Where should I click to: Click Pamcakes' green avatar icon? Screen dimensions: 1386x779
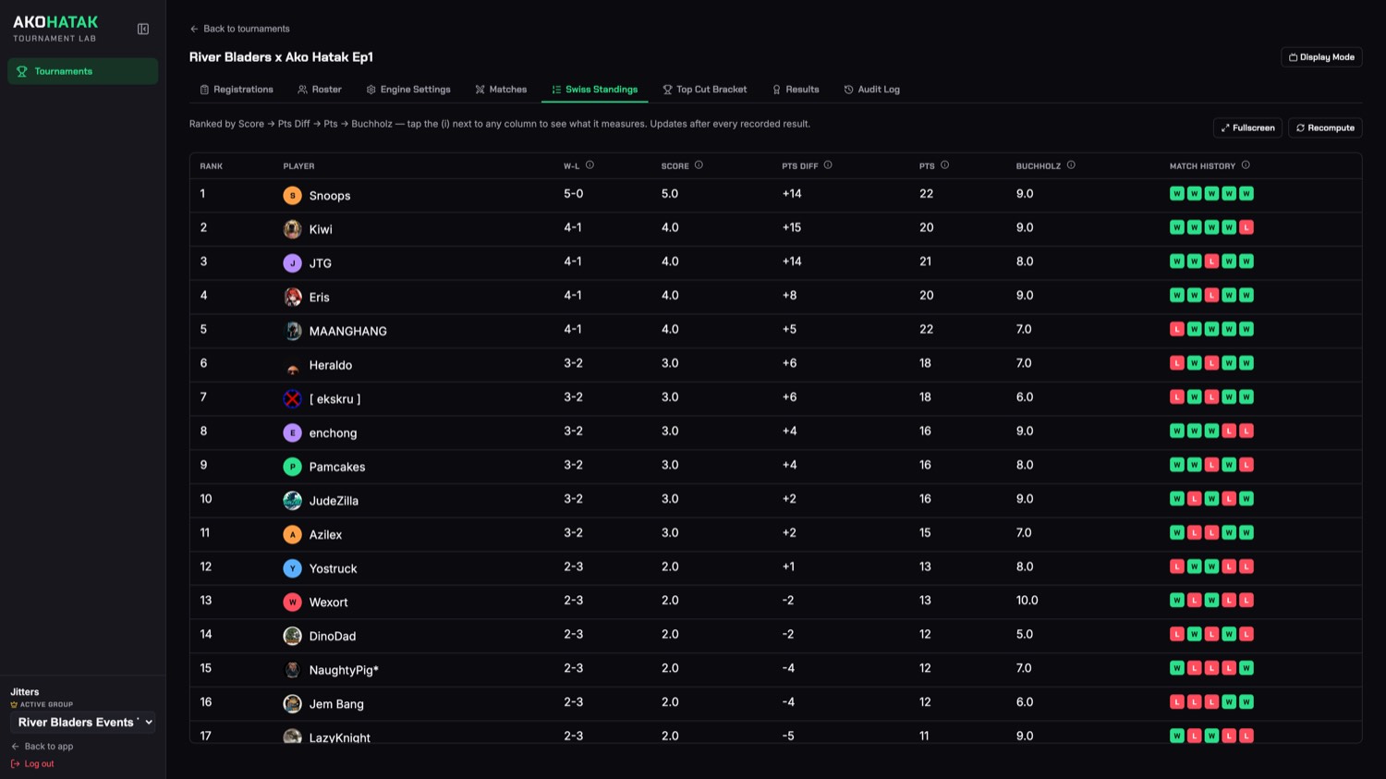292,467
